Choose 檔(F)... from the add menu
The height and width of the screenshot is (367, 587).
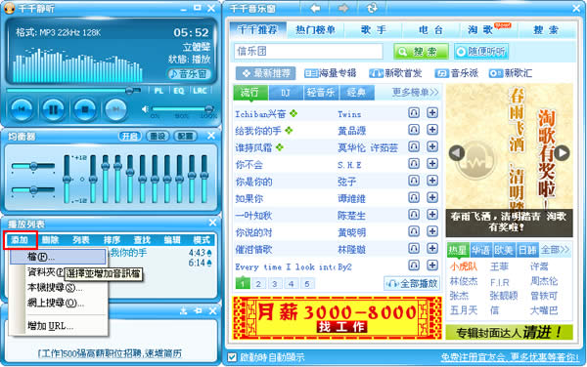tap(58, 257)
